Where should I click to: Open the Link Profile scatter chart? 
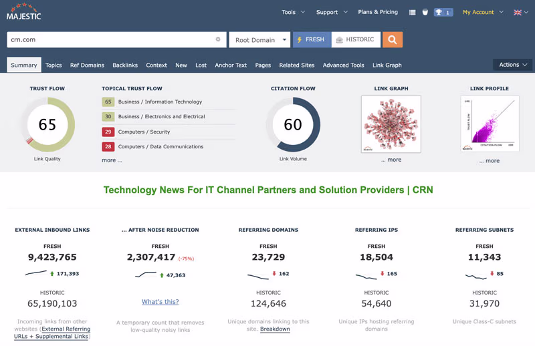click(490, 124)
